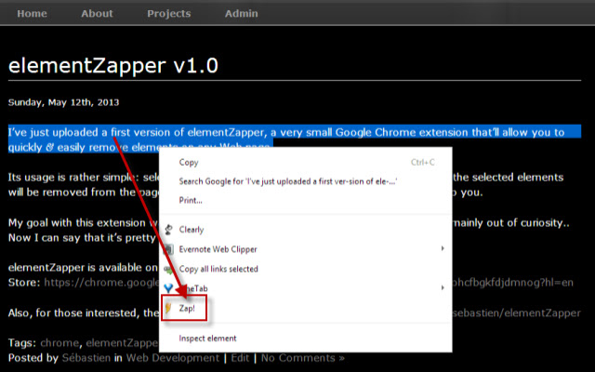Click the Zap! context menu item
The width and height of the screenshot is (595, 372).
(306, 308)
